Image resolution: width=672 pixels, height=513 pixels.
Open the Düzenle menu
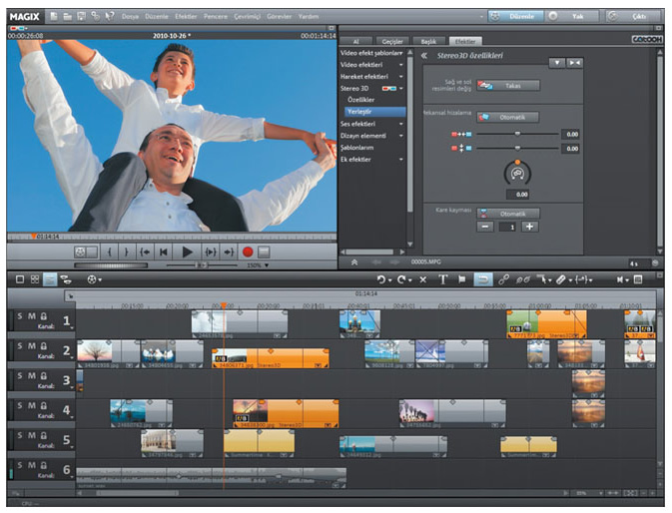click(x=157, y=17)
